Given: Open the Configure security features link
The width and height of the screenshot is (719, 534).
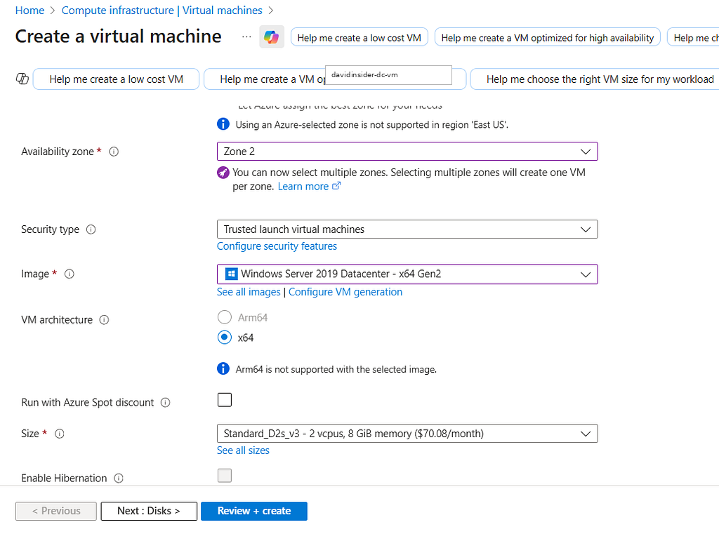Looking at the screenshot, I should pyautogui.click(x=277, y=246).
